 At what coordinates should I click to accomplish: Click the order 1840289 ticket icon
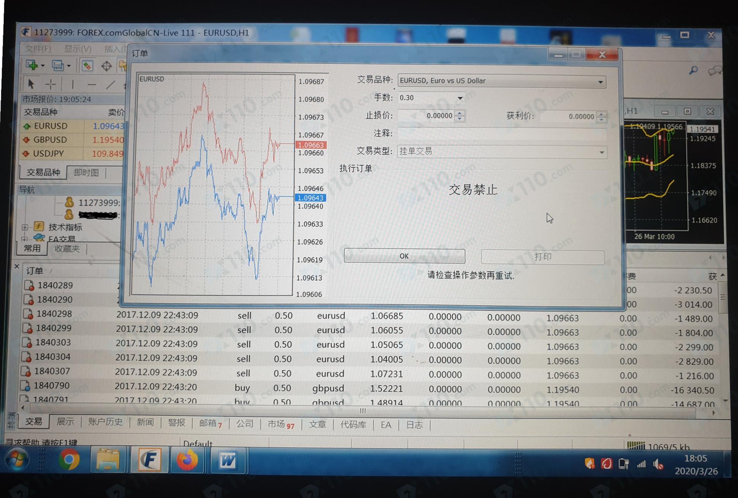point(29,285)
